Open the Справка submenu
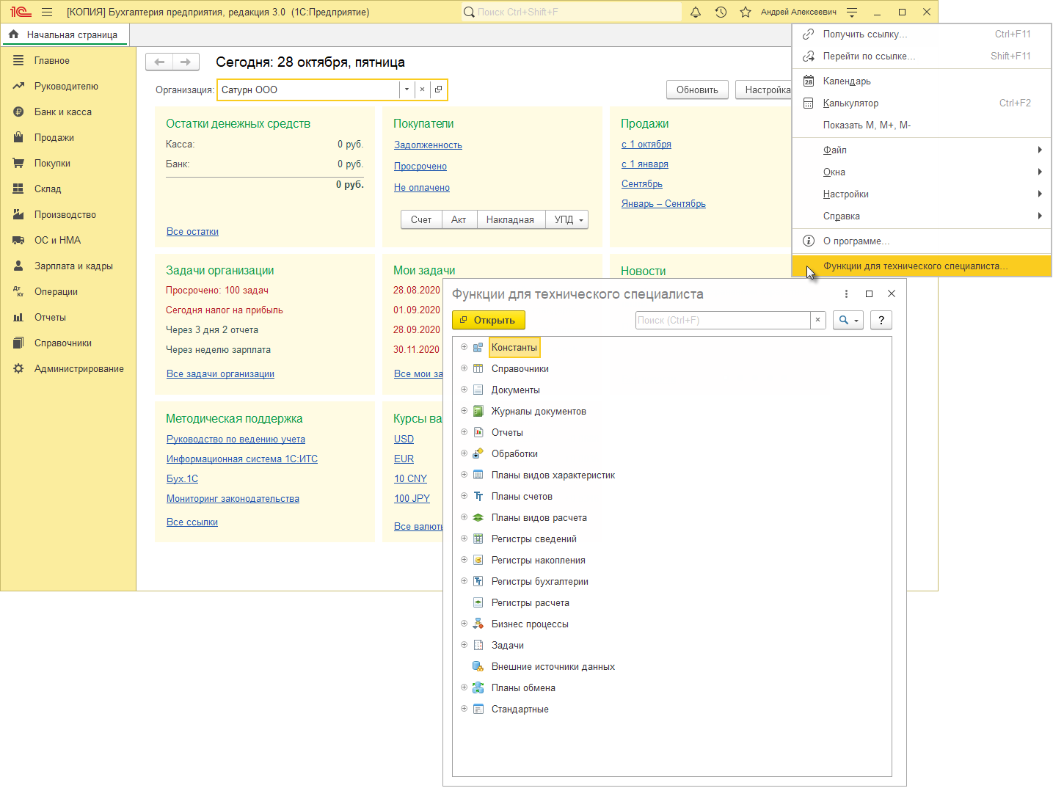The width and height of the screenshot is (1053, 788). pyautogui.click(x=922, y=216)
